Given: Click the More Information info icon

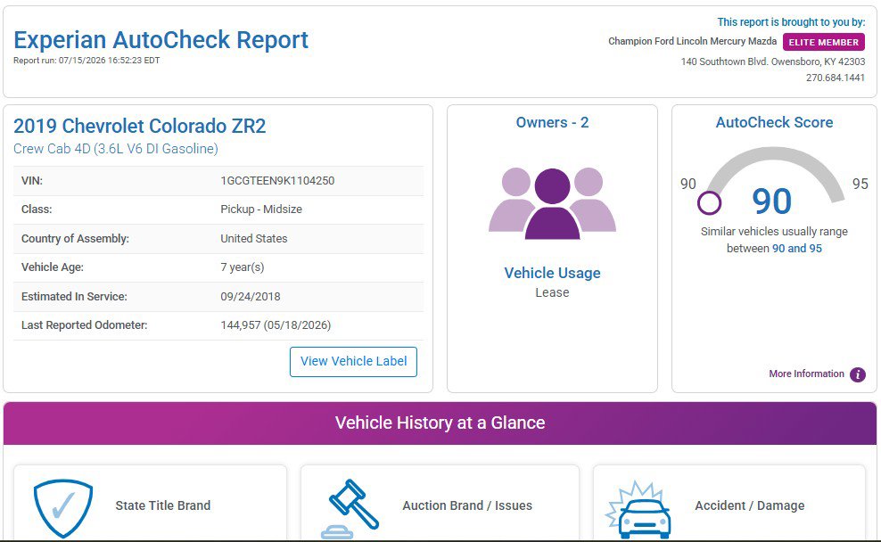Looking at the screenshot, I should click(x=858, y=374).
